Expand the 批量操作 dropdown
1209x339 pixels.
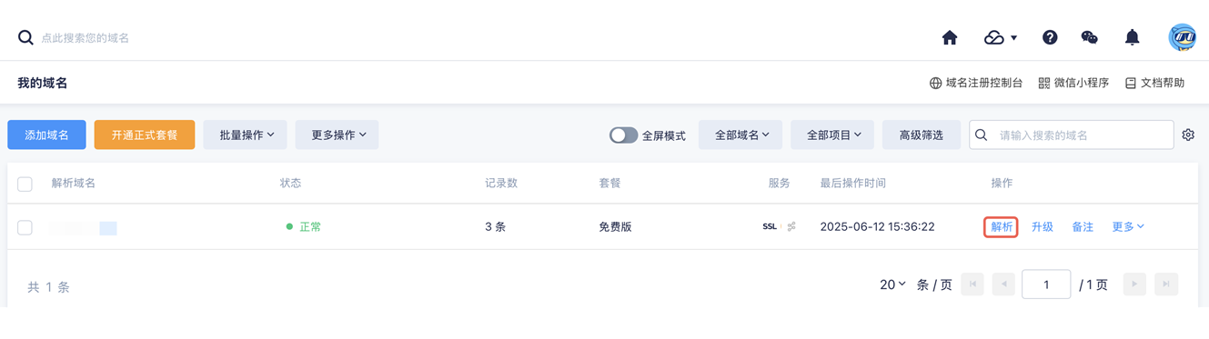point(246,135)
